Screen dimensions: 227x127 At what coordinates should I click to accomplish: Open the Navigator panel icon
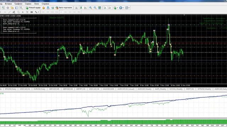coord(12,8)
